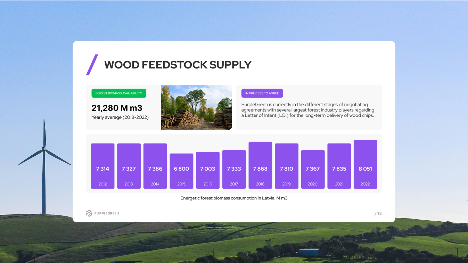The height and width of the screenshot is (263, 468).
Task: Click the 2022 bar showing 8 051
Action: [x=366, y=164]
